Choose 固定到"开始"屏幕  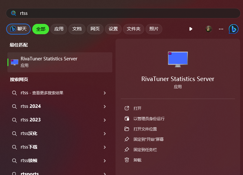[148, 139]
